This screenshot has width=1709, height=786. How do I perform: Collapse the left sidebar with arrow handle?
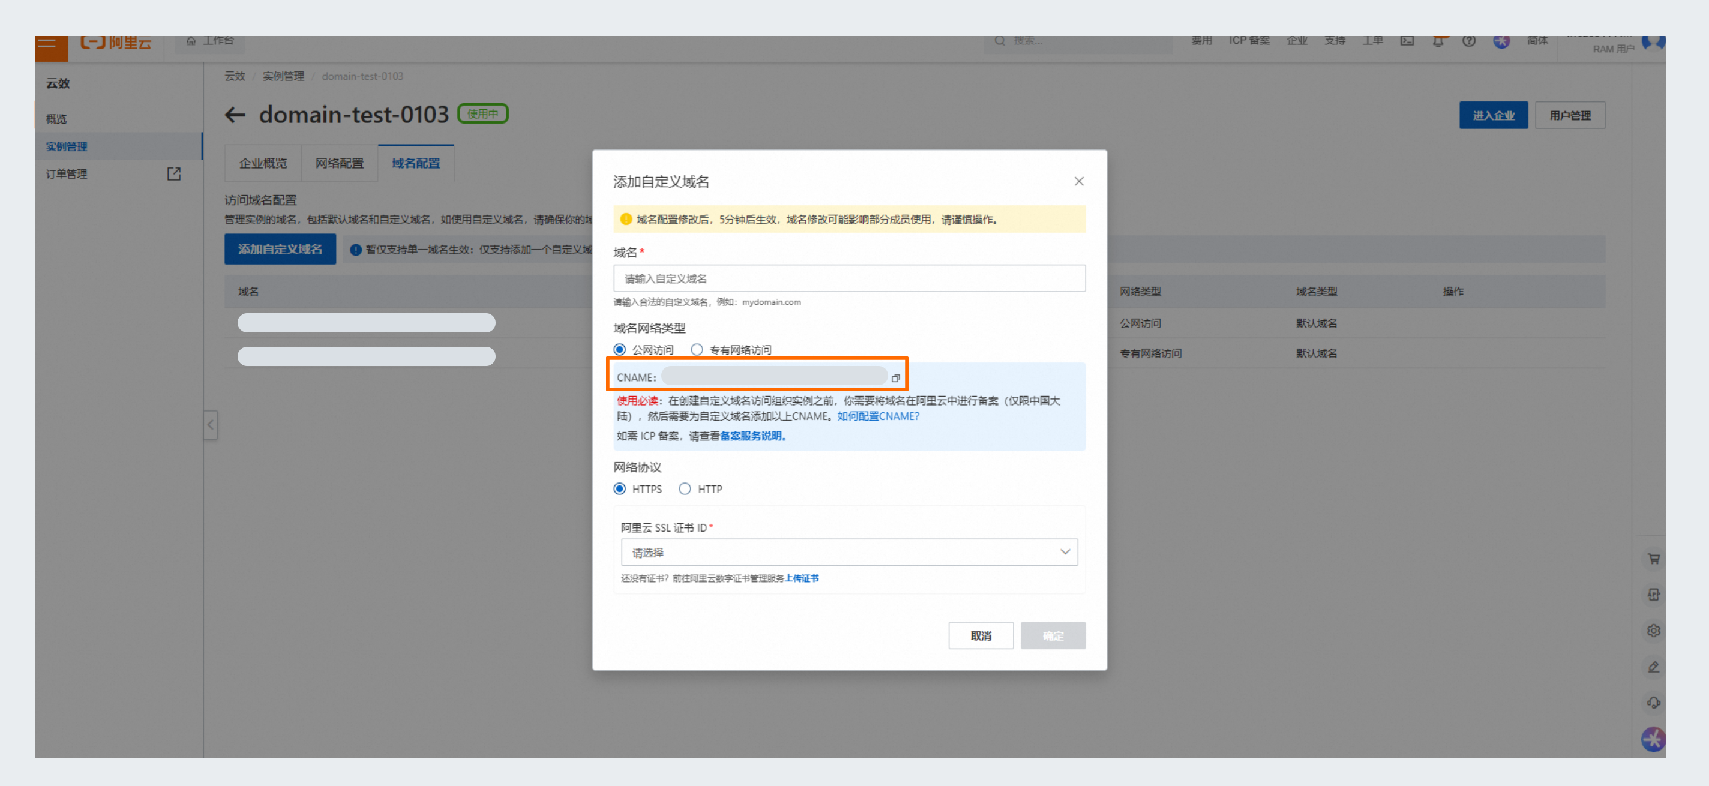[x=210, y=425]
